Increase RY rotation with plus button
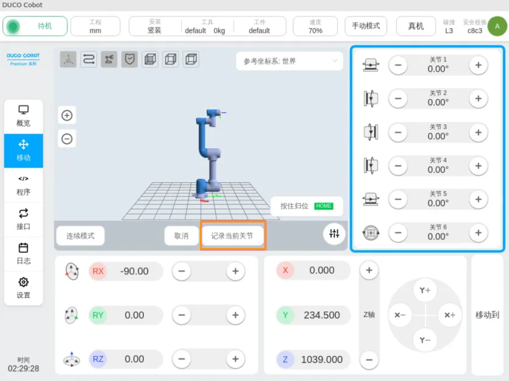Image resolution: width=509 pixels, height=381 pixels. click(235, 315)
